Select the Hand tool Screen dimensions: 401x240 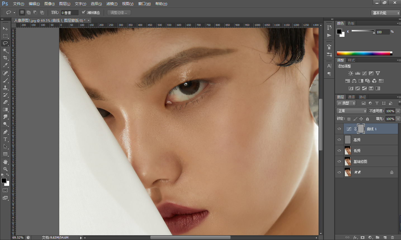pyautogui.click(x=5, y=162)
